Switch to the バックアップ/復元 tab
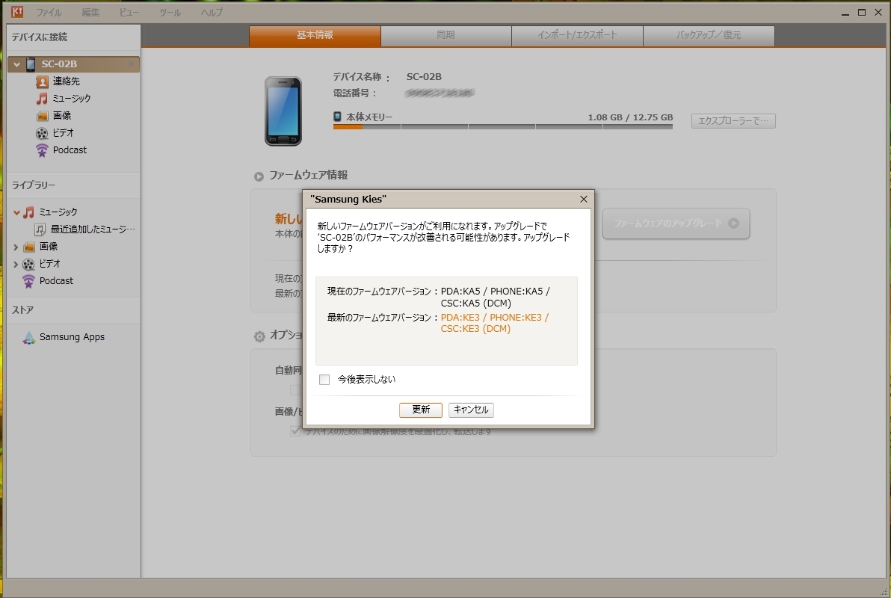Viewport: 891px width, 598px height. (709, 35)
